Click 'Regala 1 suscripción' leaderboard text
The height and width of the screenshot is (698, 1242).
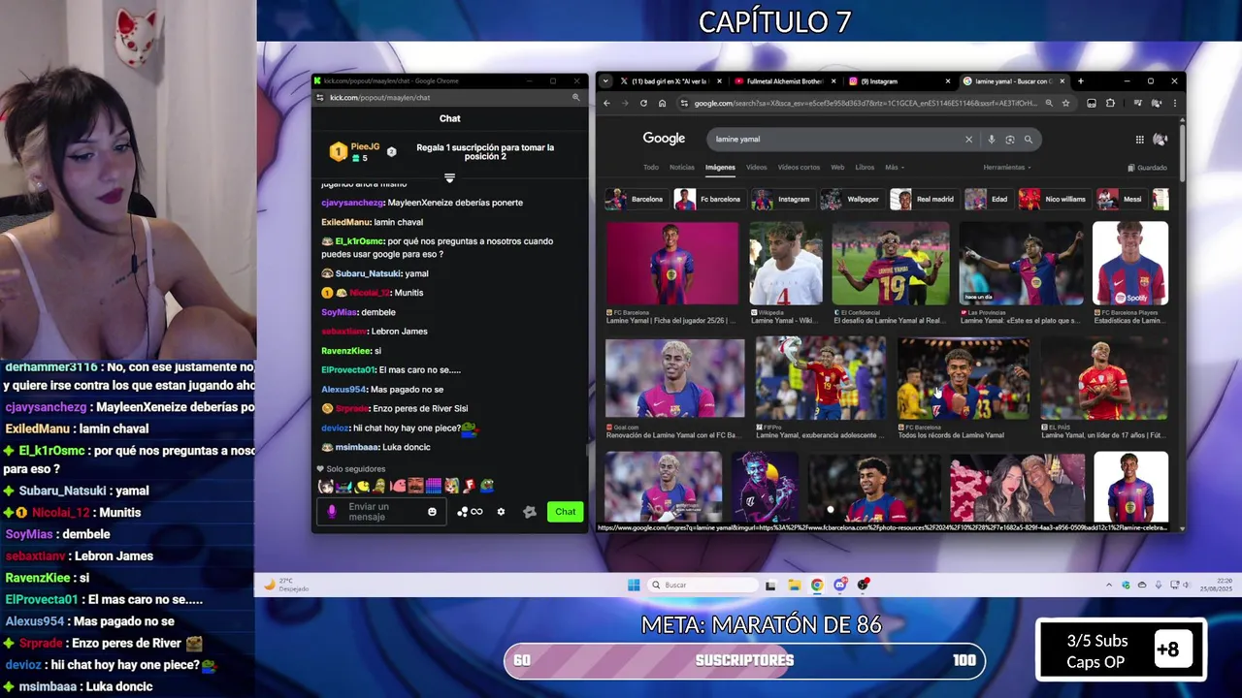[x=485, y=151]
